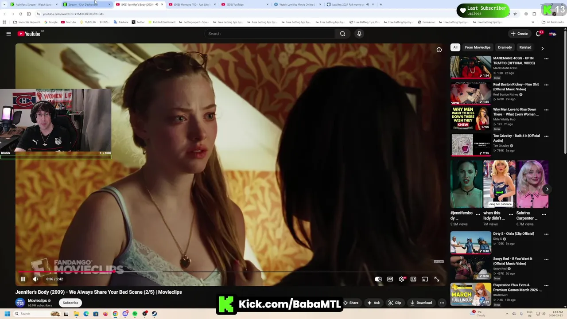Open Movieclips channel avatar
Image resolution: width=567 pixels, height=319 pixels.
[x=20, y=303]
